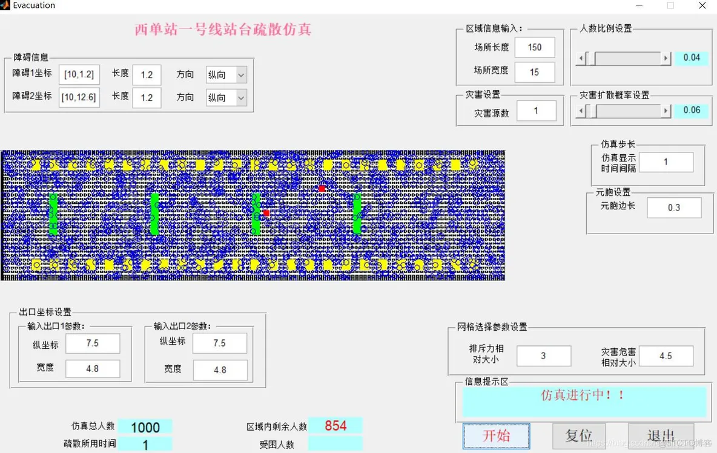Screen dimensions: 717x453
Task: Click the 场所长度 field showing 150
Action: pyautogui.click(x=535, y=48)
